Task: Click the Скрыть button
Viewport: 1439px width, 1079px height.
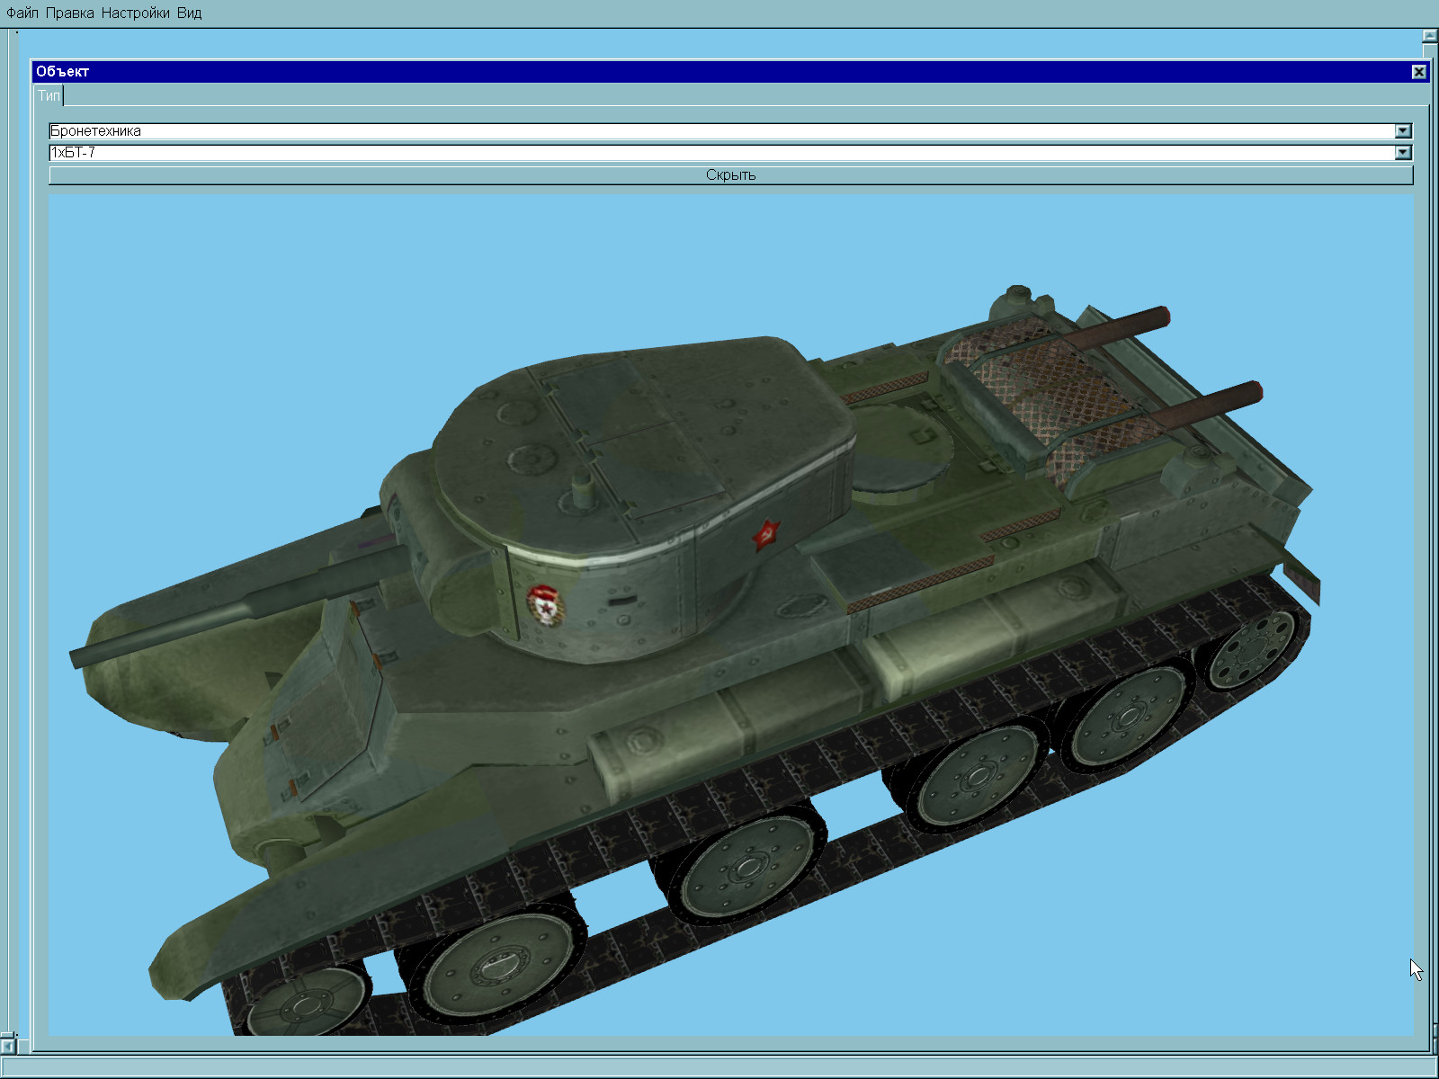Action: click(730, 174)
